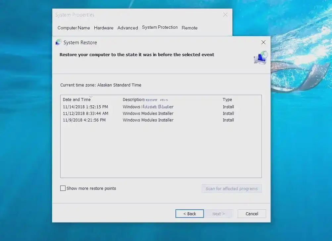Click the restore computer illustration icon
Screen dimensions: 332x241
pos(260,57)
